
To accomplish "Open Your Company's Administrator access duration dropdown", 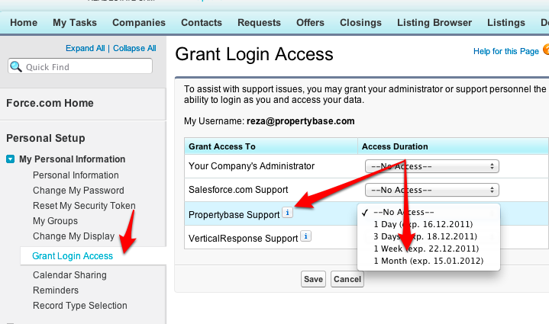I will pos(431,166).
